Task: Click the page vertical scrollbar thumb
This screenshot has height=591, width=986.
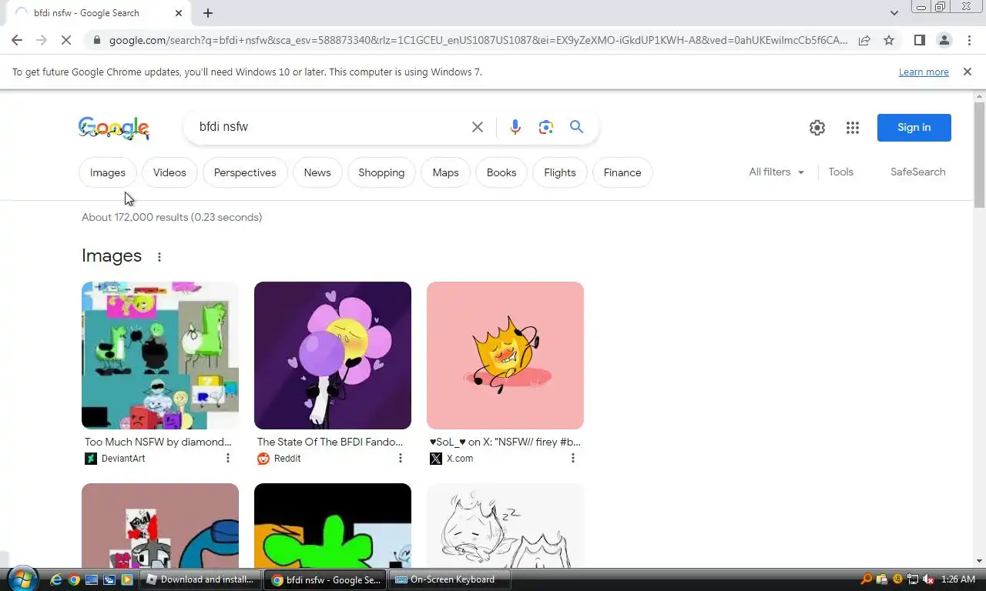Action: pyautogui.click(x=979, y=154)
